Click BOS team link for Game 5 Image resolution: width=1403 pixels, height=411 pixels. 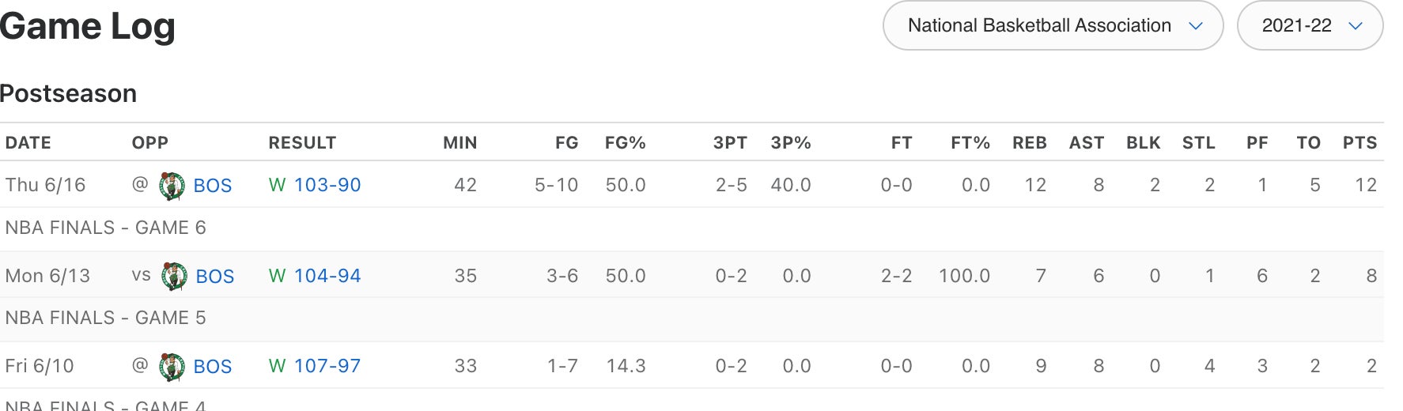(x=215, y=277)
